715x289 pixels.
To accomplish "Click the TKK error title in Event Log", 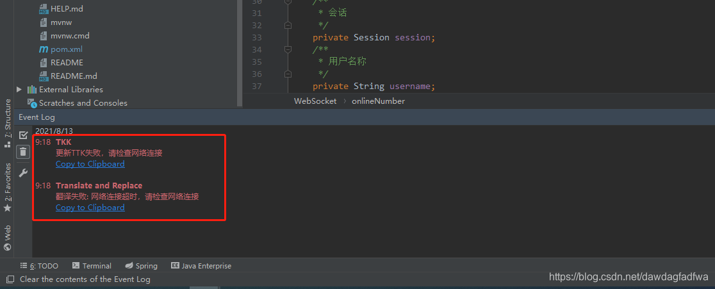I will coord(63,142).
